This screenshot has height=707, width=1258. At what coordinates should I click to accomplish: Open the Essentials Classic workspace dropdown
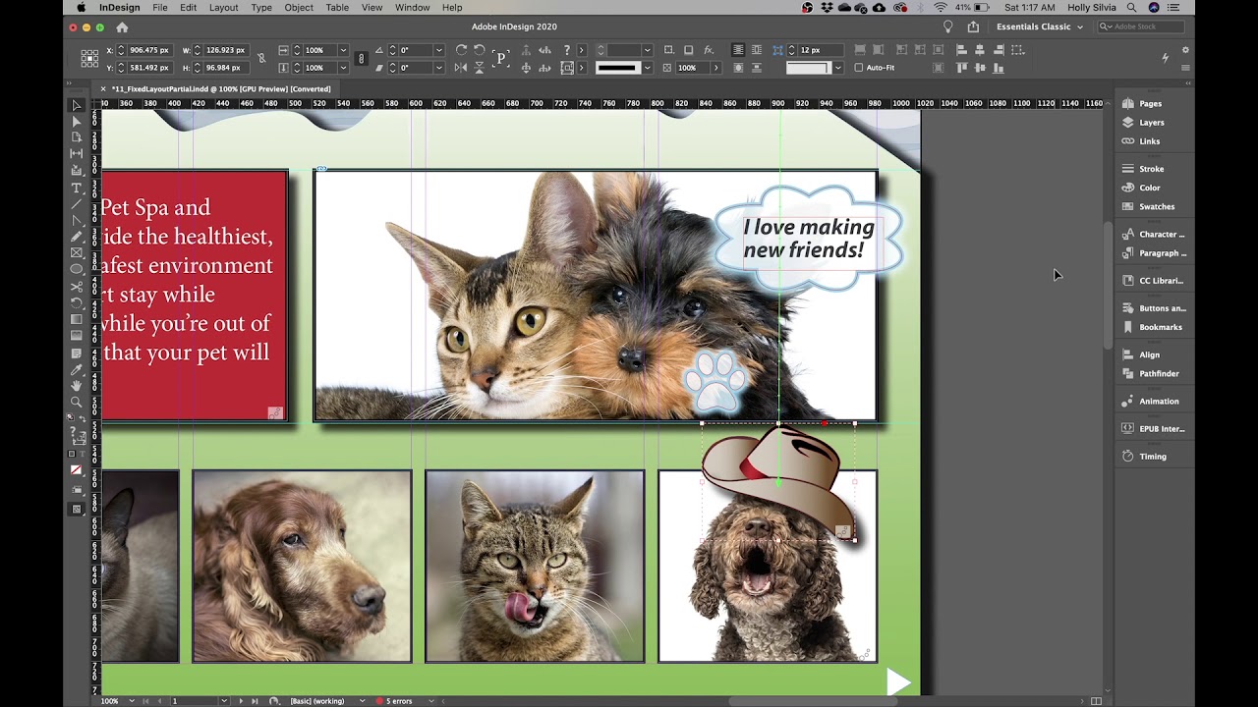tap(1039, 27)
